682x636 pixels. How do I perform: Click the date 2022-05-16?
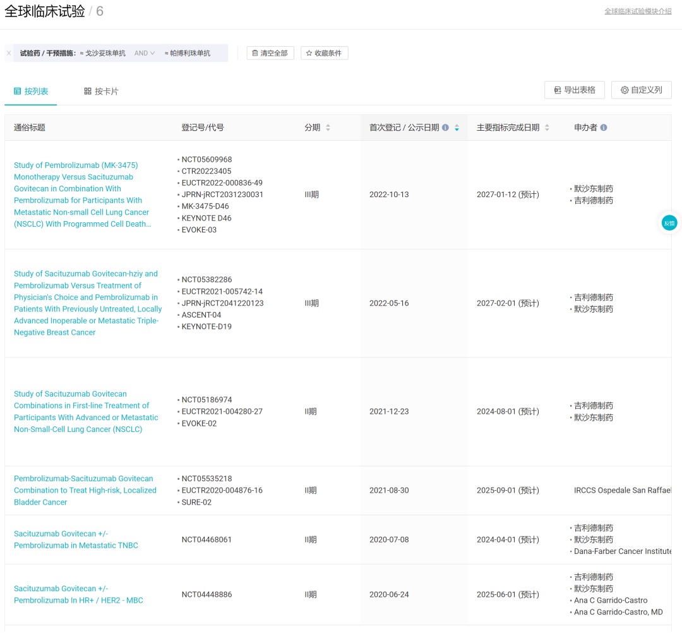point(389,303)
